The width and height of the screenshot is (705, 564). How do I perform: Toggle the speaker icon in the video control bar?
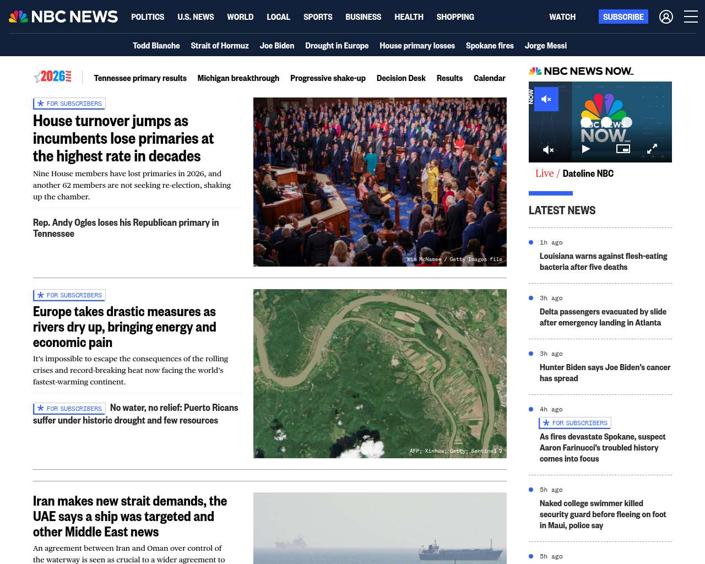tap(548, 149)
